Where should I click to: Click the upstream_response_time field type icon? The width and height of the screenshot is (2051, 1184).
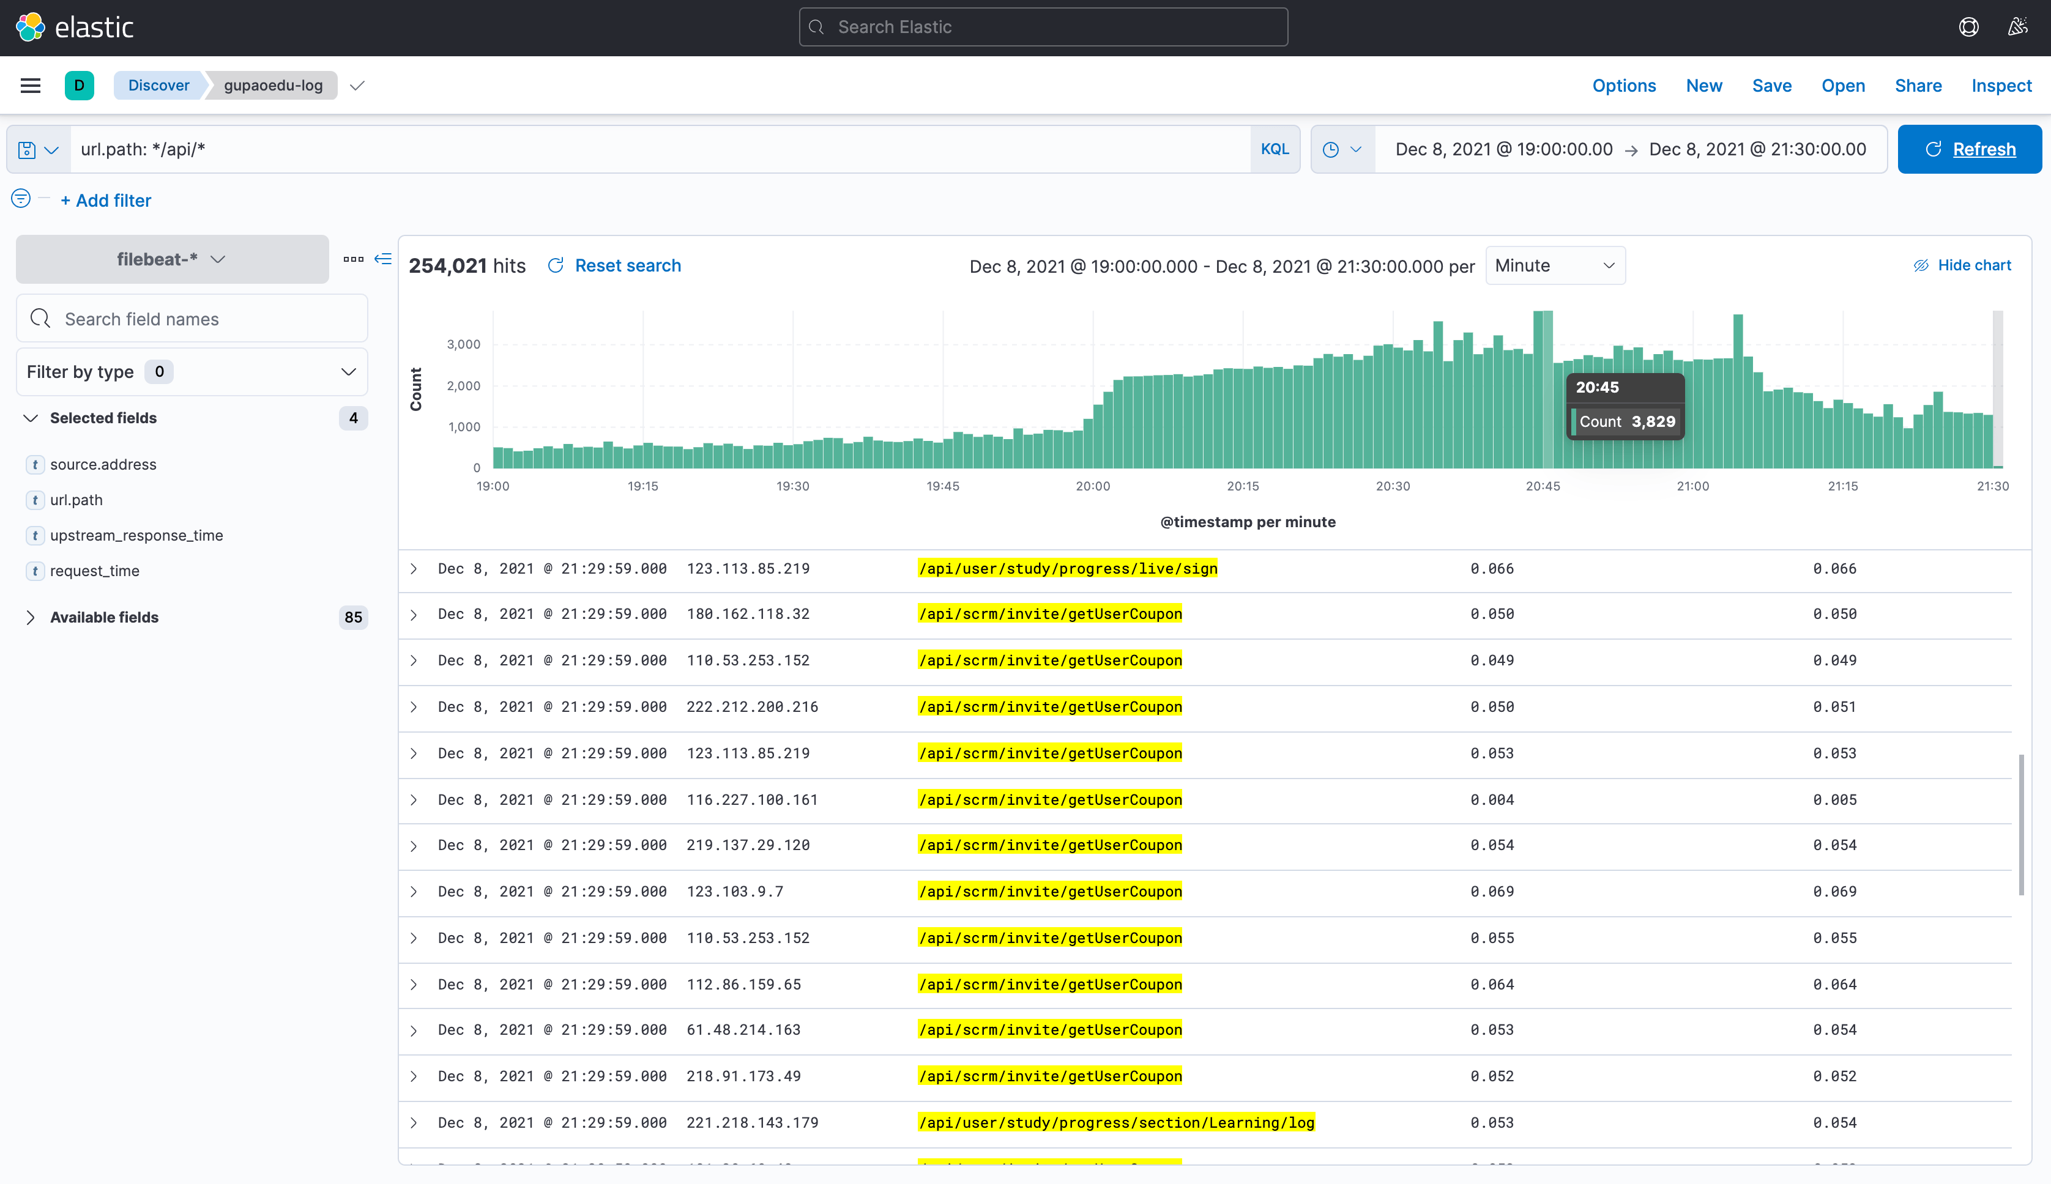click(x=35, y=535)
